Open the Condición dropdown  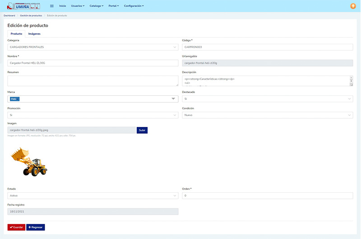pos(267,115)
